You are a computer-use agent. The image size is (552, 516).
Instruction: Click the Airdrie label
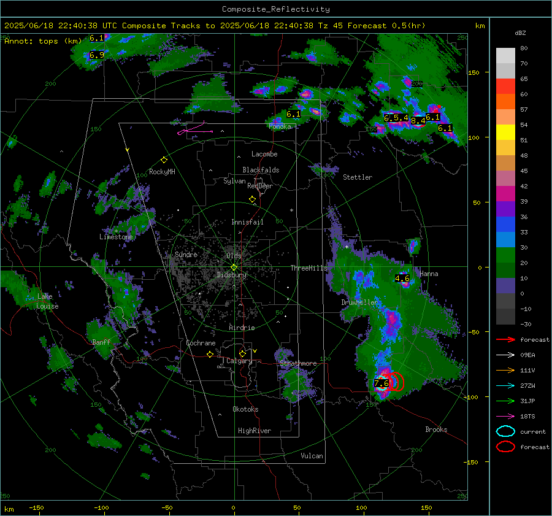pos(242,328)
